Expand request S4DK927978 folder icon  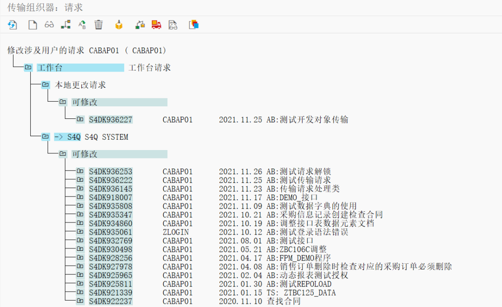(x=80, y=266)
